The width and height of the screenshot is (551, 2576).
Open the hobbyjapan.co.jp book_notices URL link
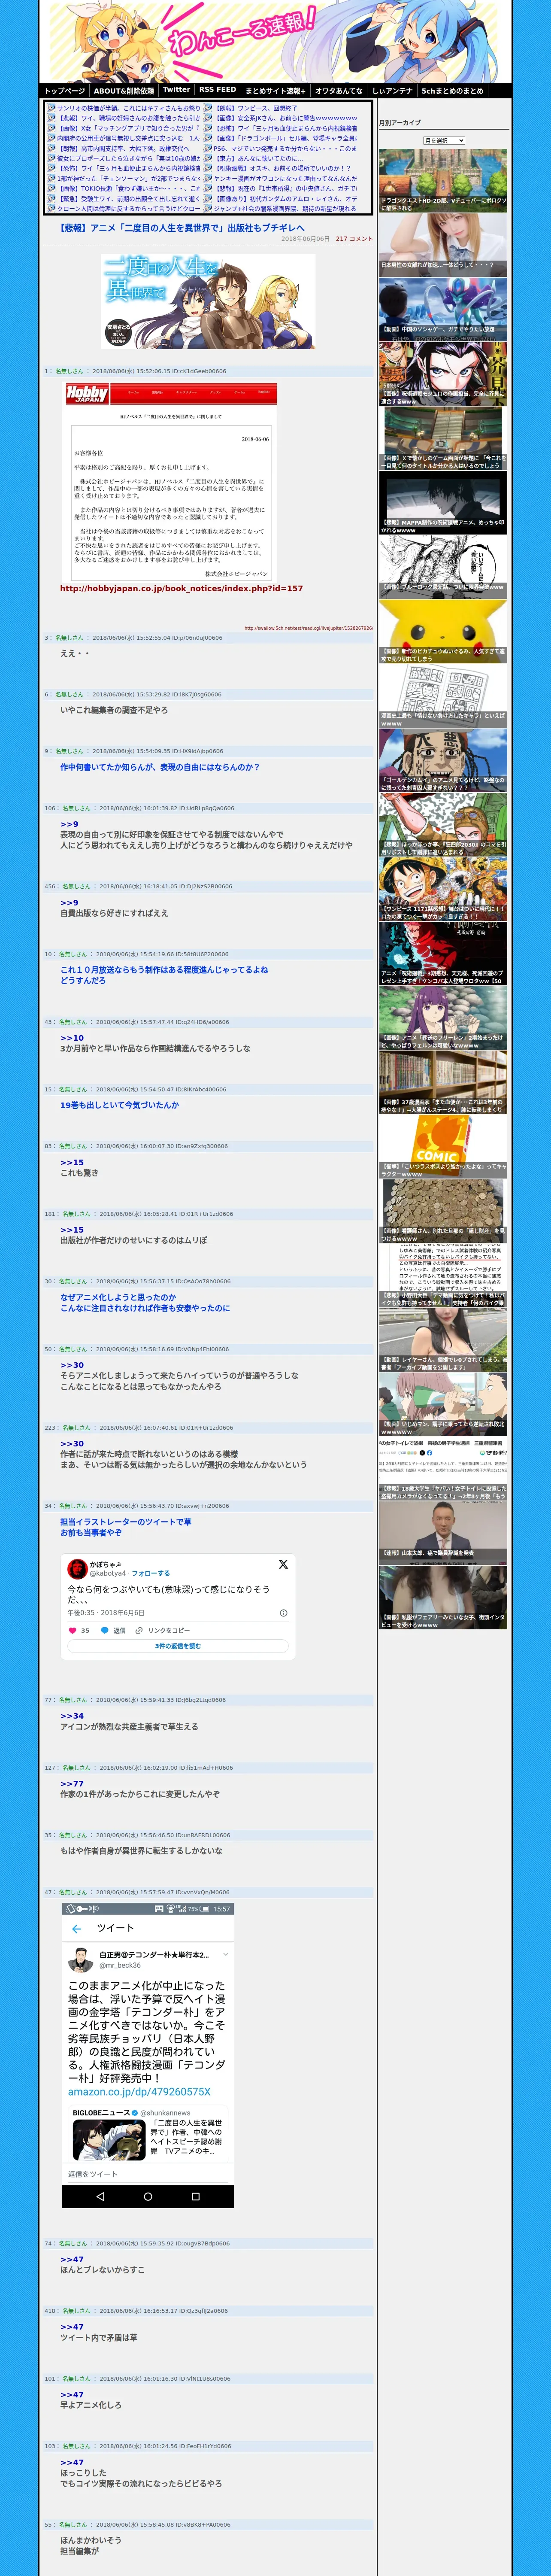click(x=181, y=588)
